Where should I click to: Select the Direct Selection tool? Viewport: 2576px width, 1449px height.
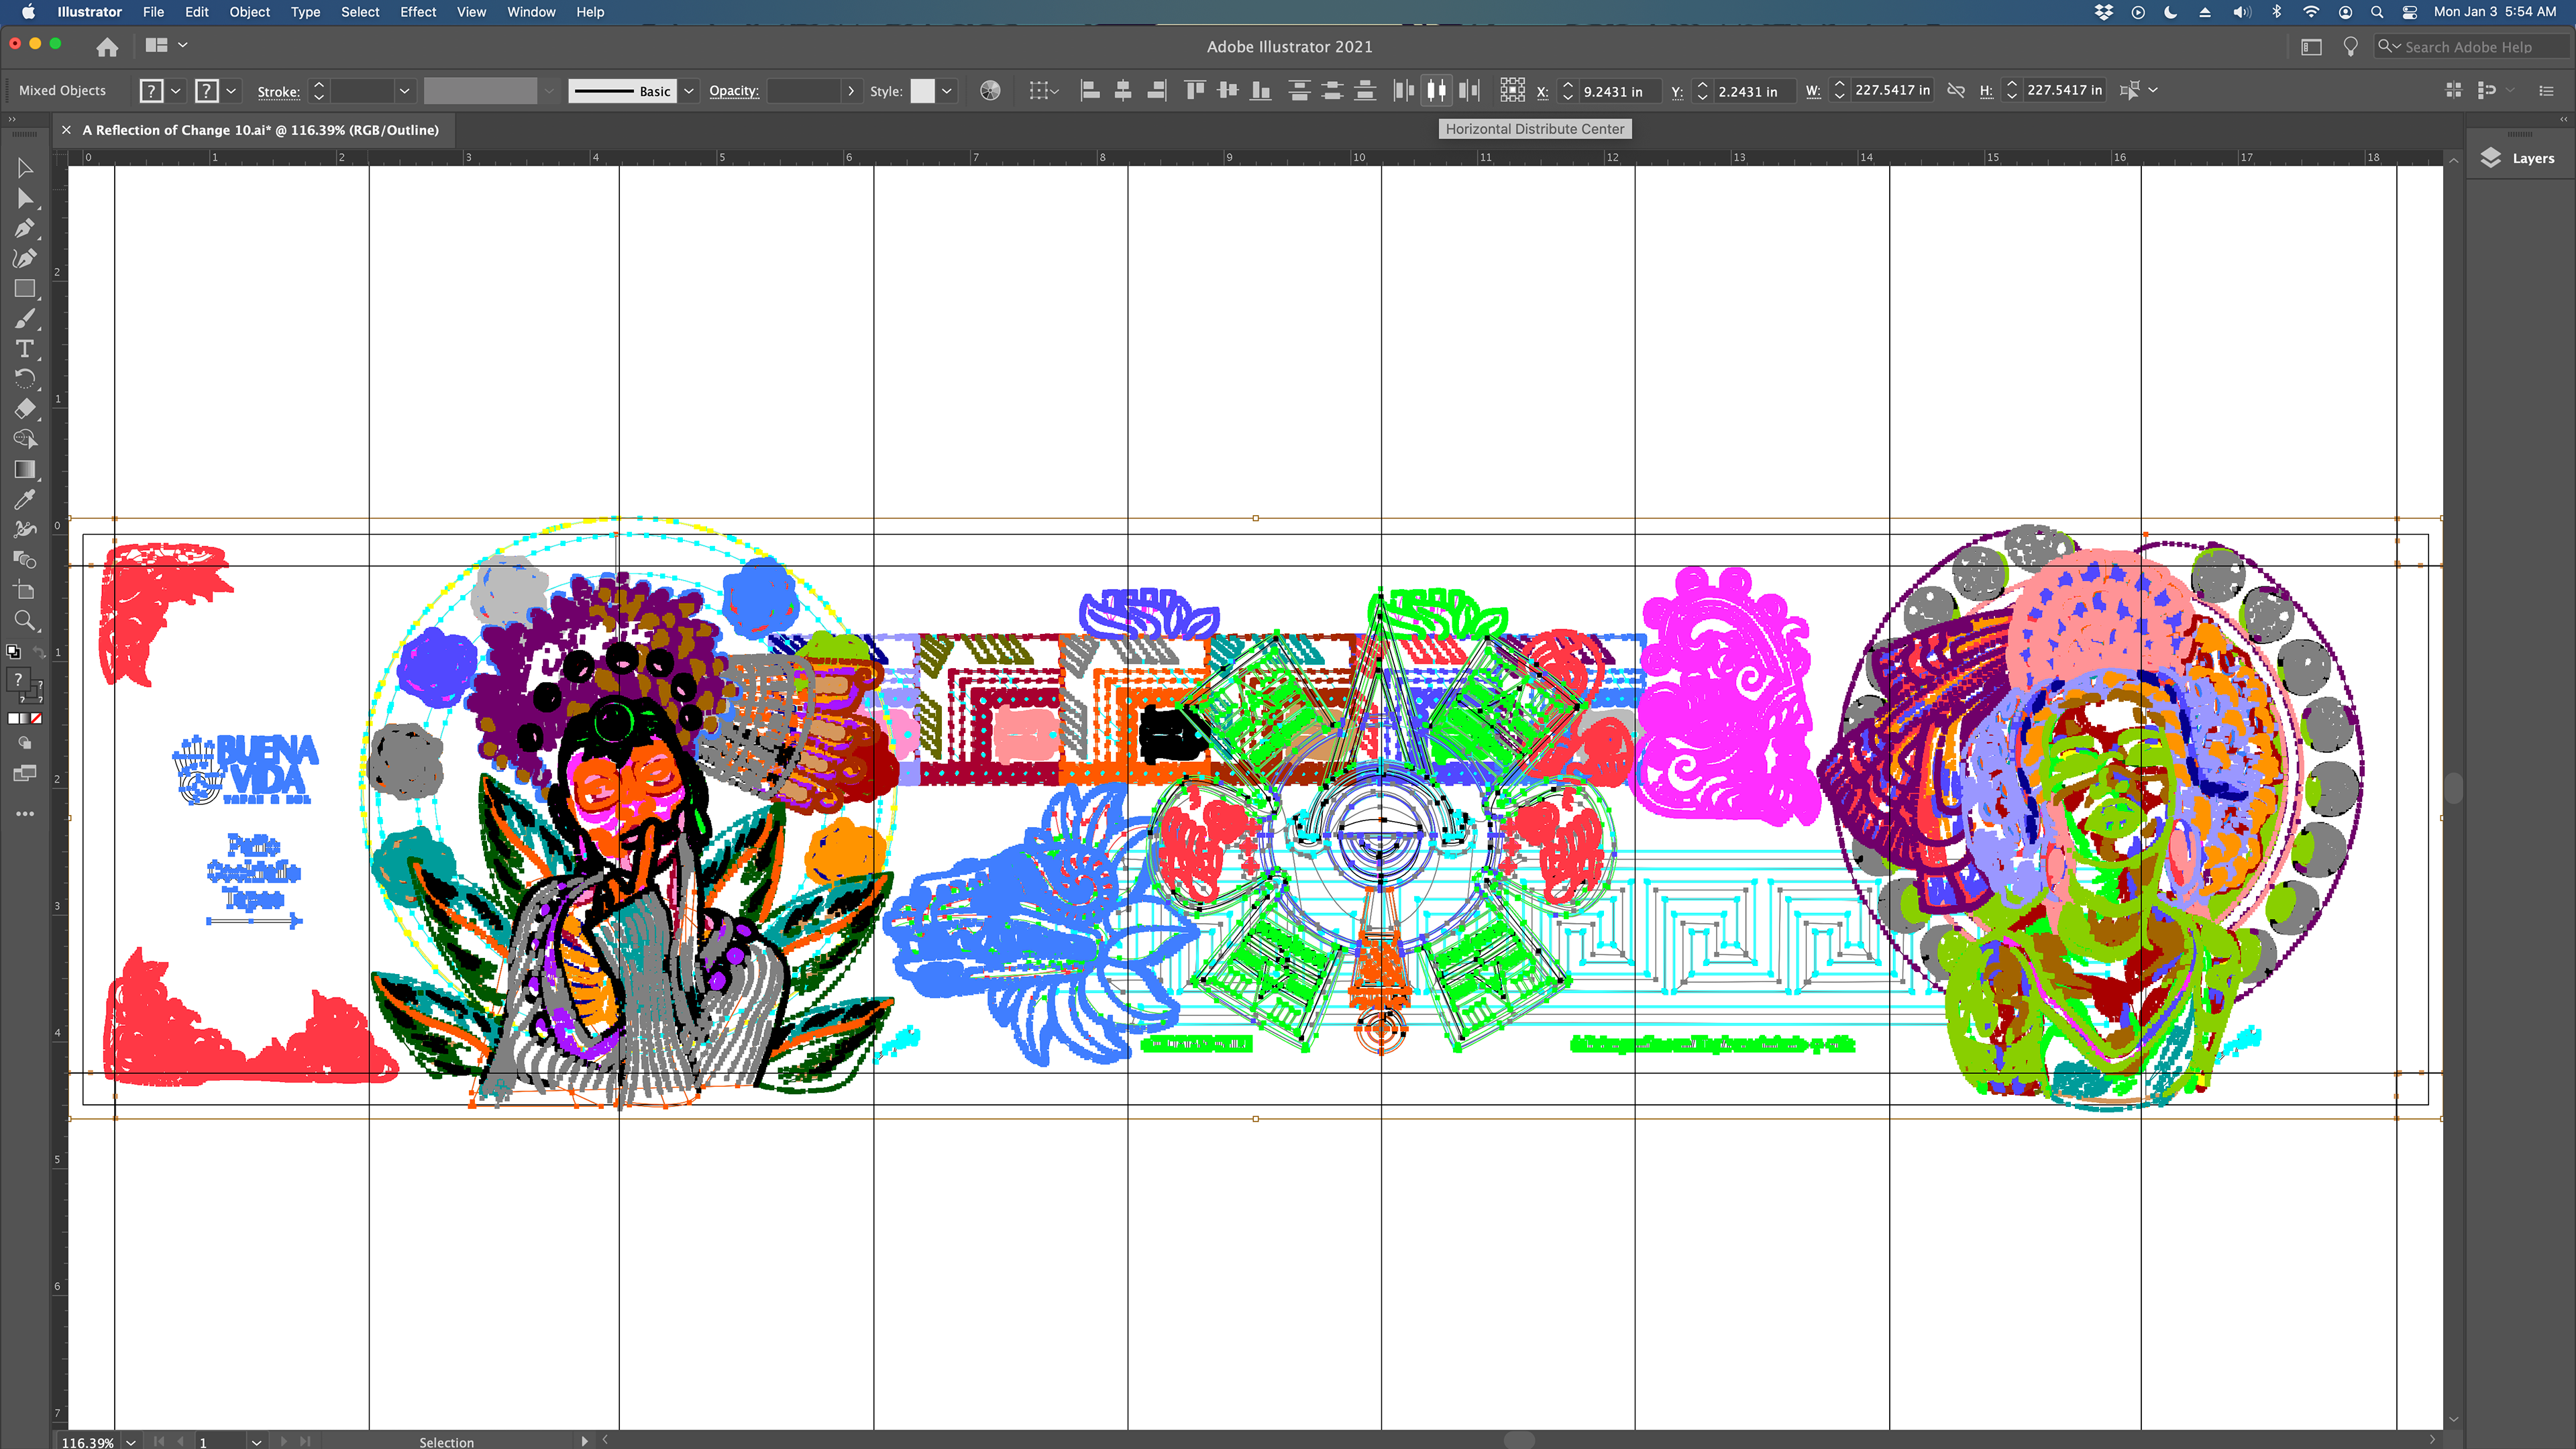pyautogui.click(x=25, y=198)
